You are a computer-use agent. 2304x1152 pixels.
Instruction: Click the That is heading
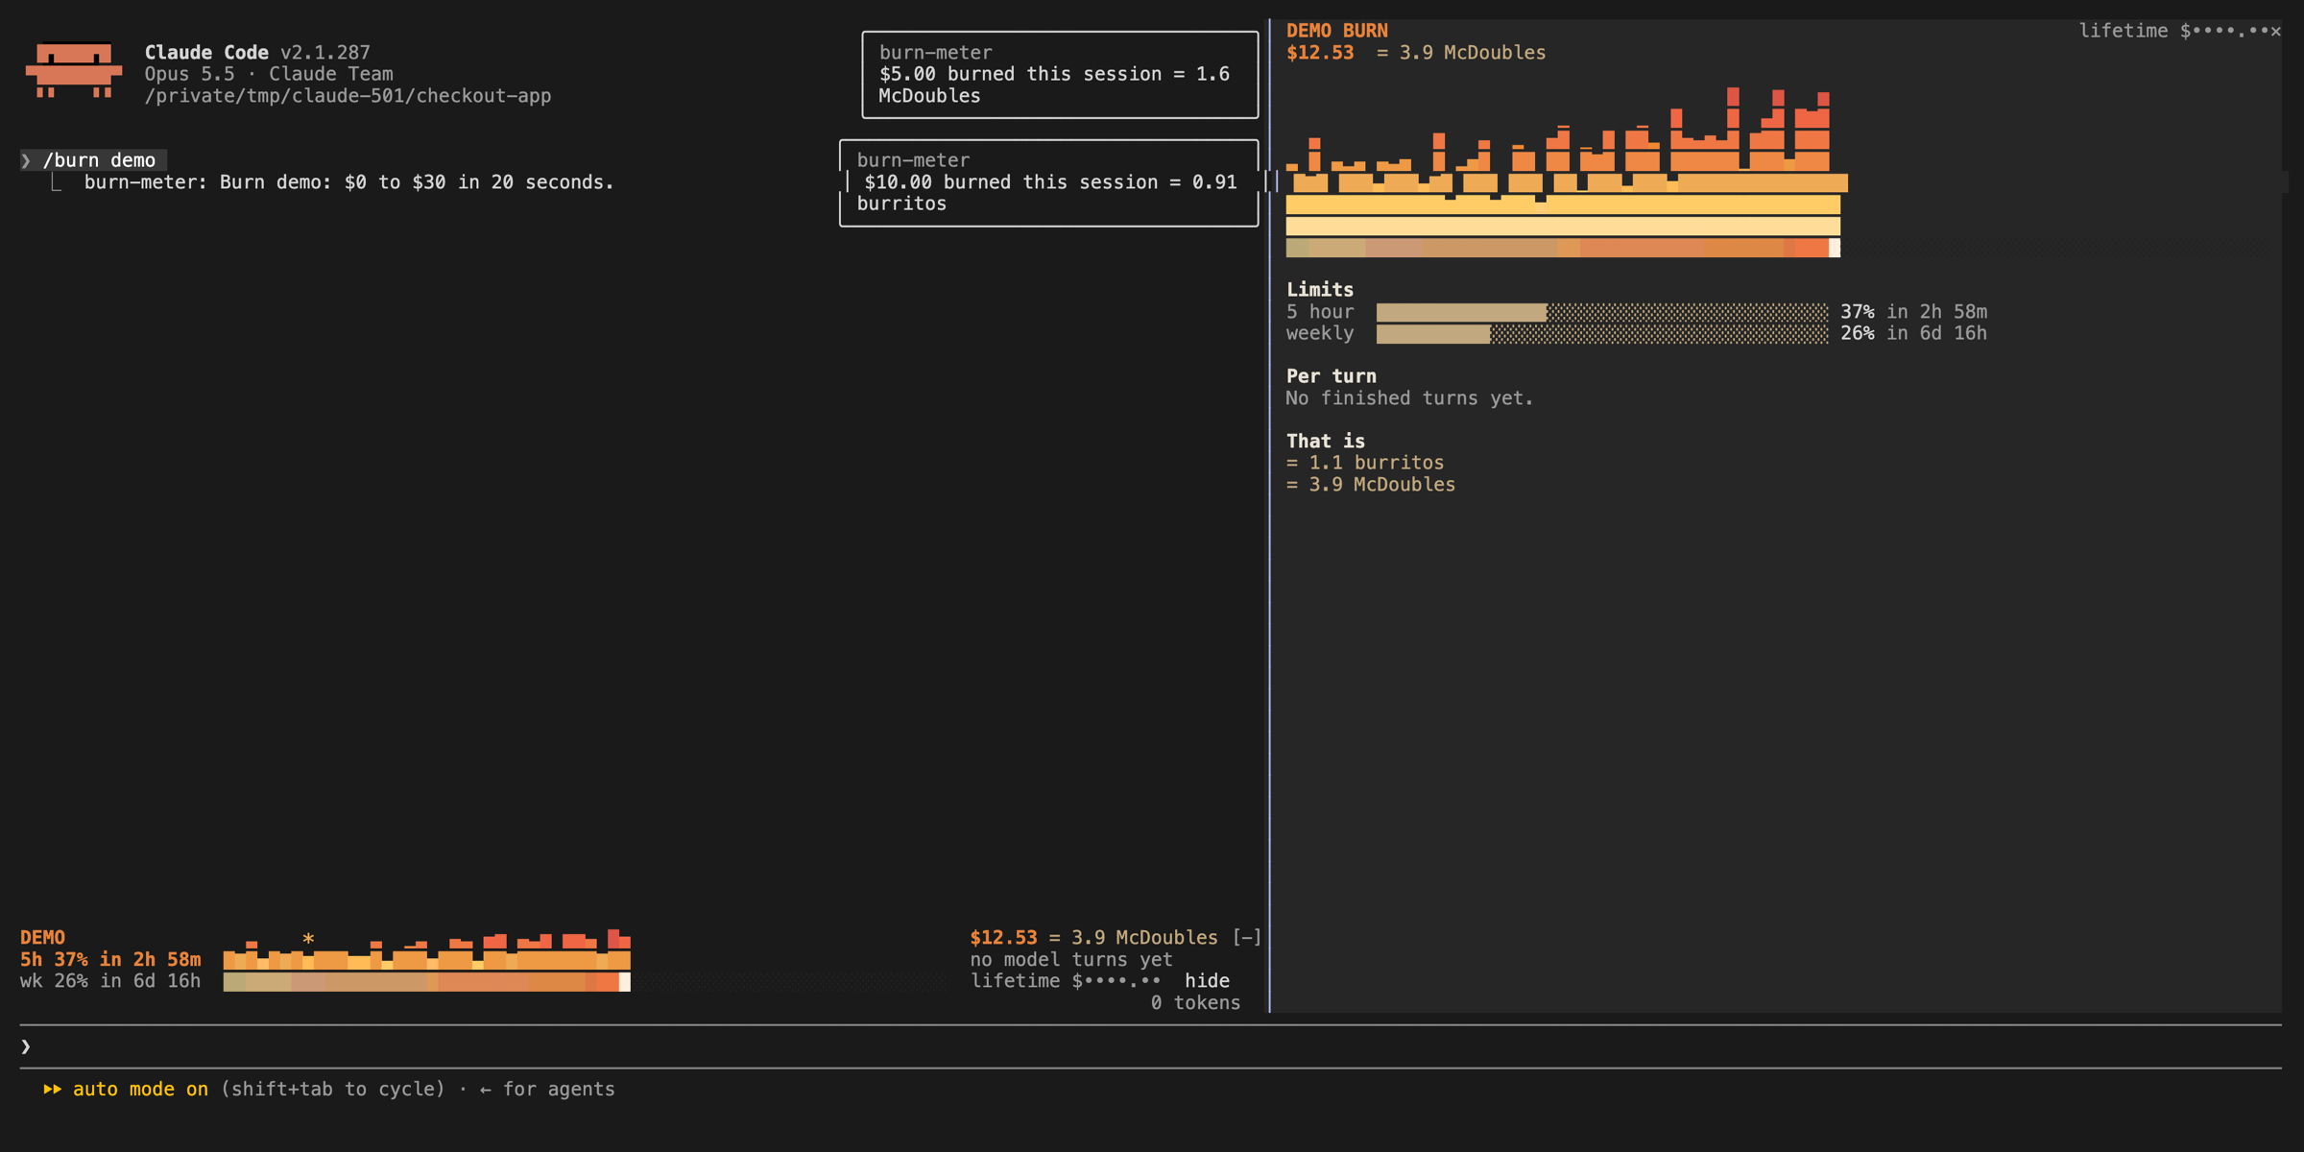pyautogui.click(x=1326, y=442)
